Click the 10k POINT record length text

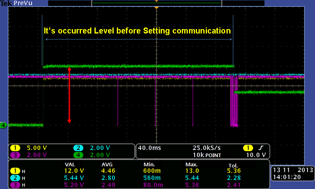pyautogui.click(x=207, y=155)
